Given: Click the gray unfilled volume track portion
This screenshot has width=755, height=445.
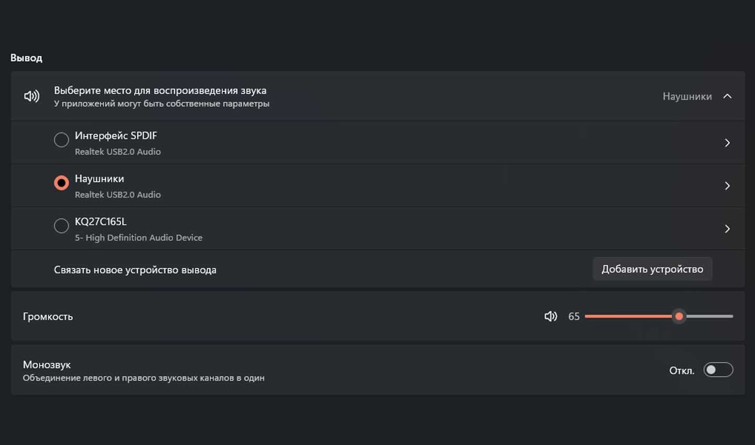Looking at the screenshot, I should (x=709, y=316).
